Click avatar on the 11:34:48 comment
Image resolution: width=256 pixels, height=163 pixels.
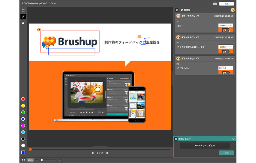[x=178, y=37]
